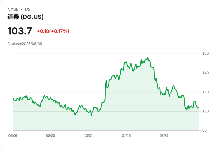Image resolution: width=217 pixels, height=151 pixels.
Task: Click the leftmost start of price line
Action: pyautogui.click(x=13, y=99)
